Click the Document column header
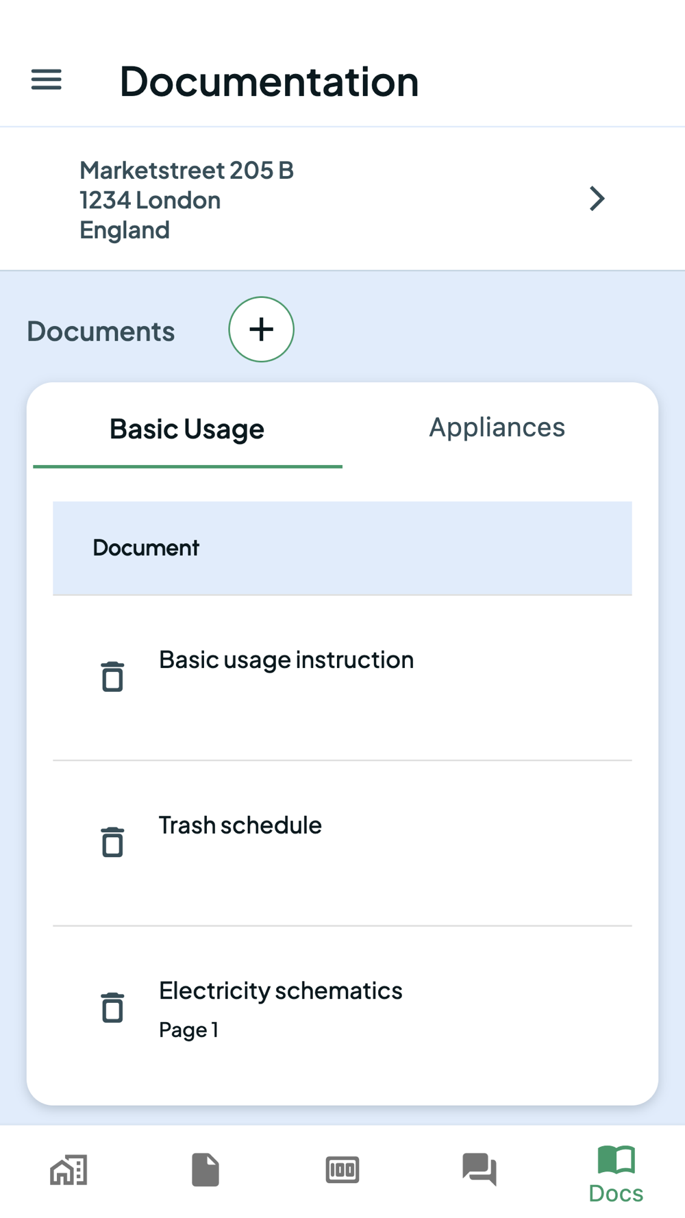 pos(146,548)
